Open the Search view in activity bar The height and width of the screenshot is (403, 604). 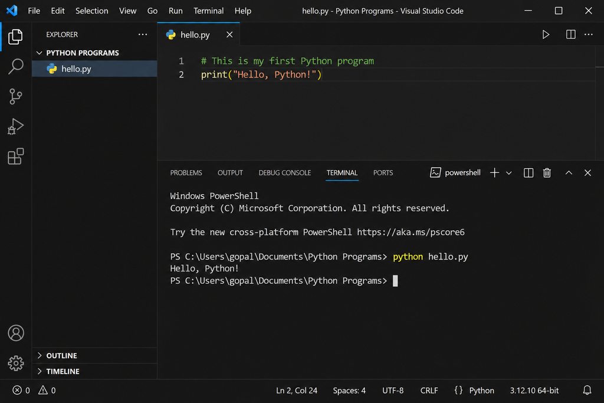pos(16,66)
